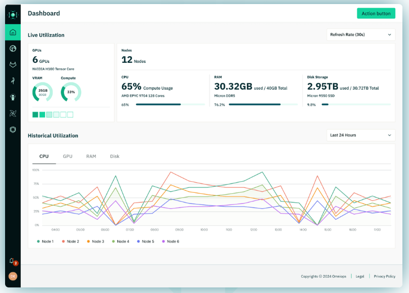Toggle Node 6 legend entry
Viewport: 409px width, 293px height.
click(171, 241)
